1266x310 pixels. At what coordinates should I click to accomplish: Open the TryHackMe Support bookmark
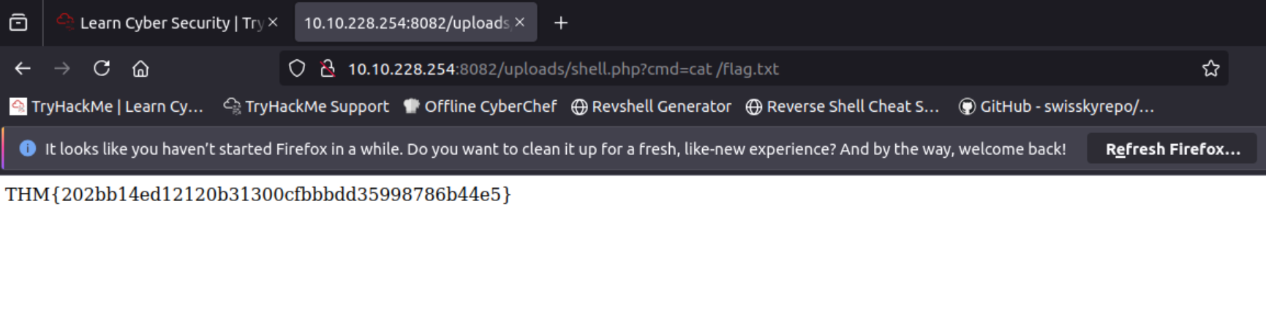(306, 107)
